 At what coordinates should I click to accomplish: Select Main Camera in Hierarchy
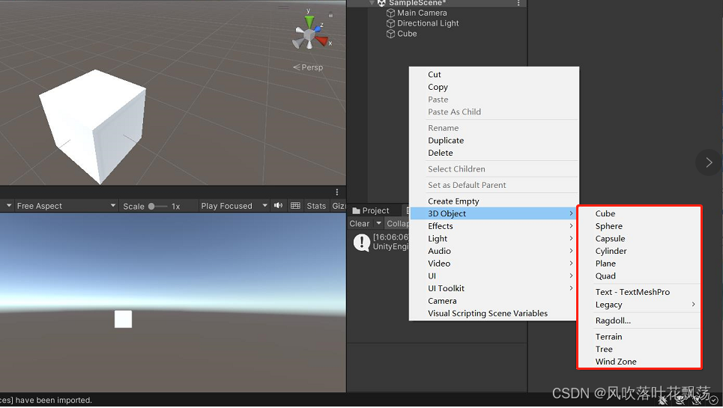click(x=422, y=13)
